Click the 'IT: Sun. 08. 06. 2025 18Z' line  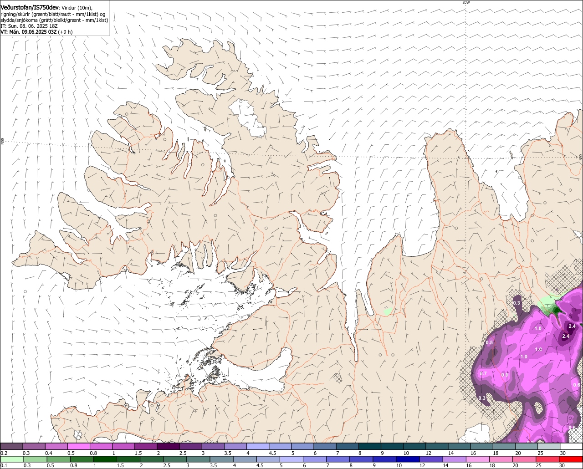click(30, 26)
